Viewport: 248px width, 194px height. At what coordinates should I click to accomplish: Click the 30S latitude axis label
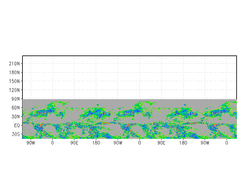click(15, 134)
